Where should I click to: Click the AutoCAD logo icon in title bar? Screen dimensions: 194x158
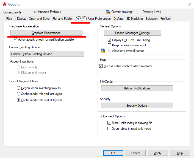[5, 4]
